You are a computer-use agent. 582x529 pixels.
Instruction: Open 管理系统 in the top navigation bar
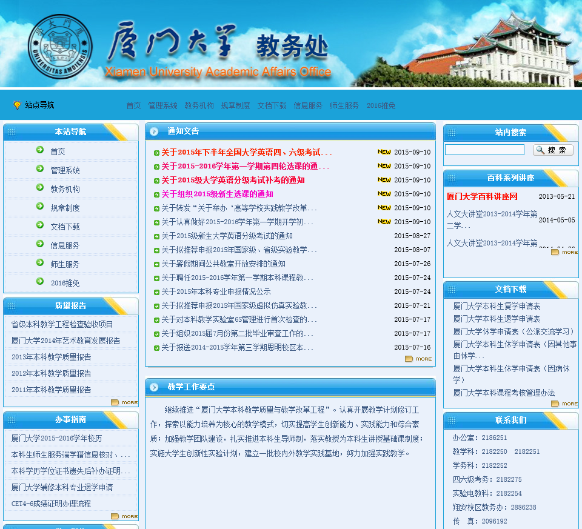[162, 105]
